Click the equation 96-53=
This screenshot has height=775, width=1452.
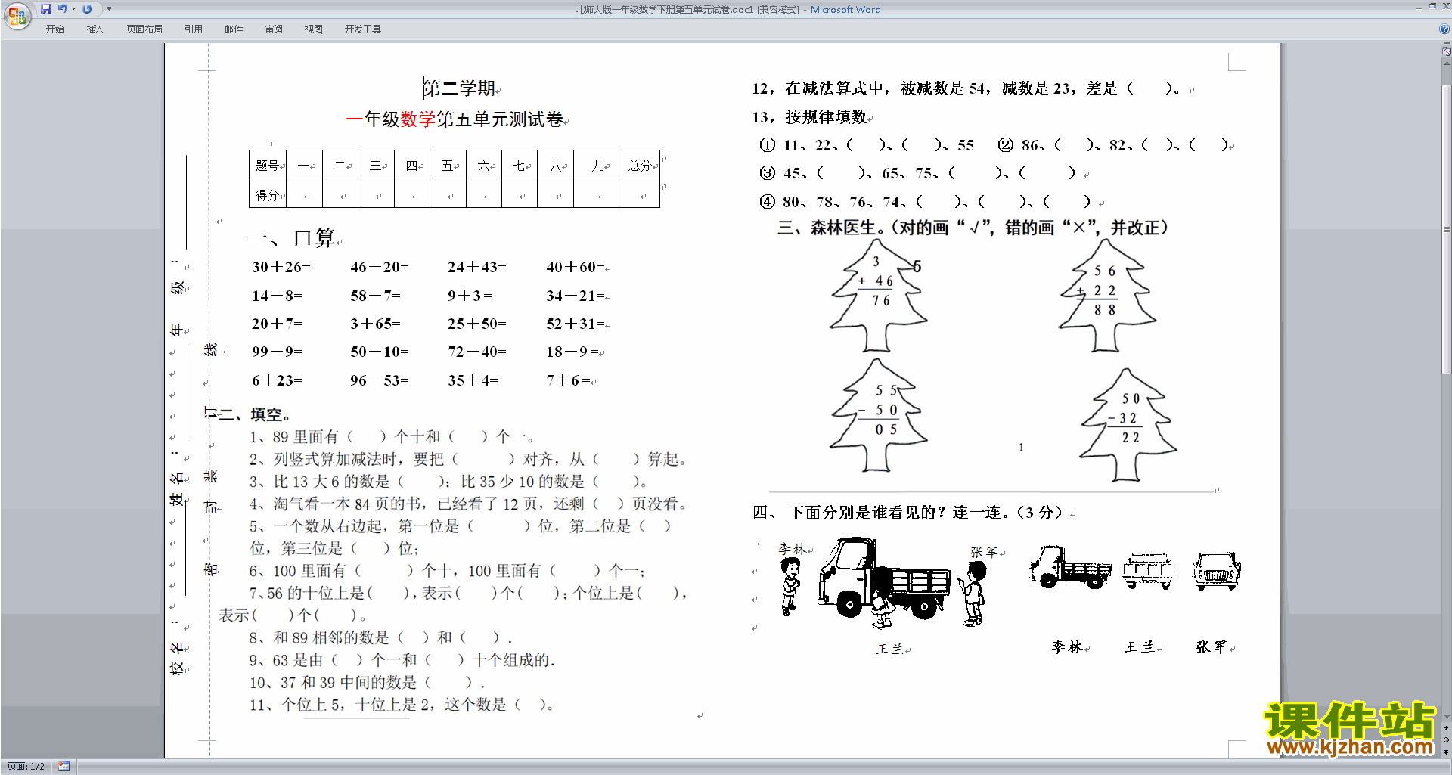click(x=380, y=380)
